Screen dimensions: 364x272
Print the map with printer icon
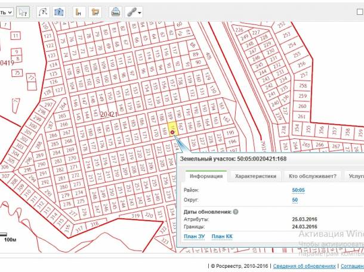115,12
